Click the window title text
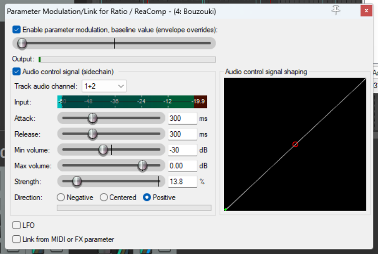Image resolution: width=378 pixels, height=254 pixels. tap(111, 11)
